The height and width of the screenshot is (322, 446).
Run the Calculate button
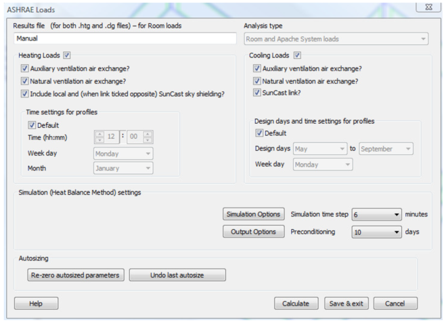point(296,304)
